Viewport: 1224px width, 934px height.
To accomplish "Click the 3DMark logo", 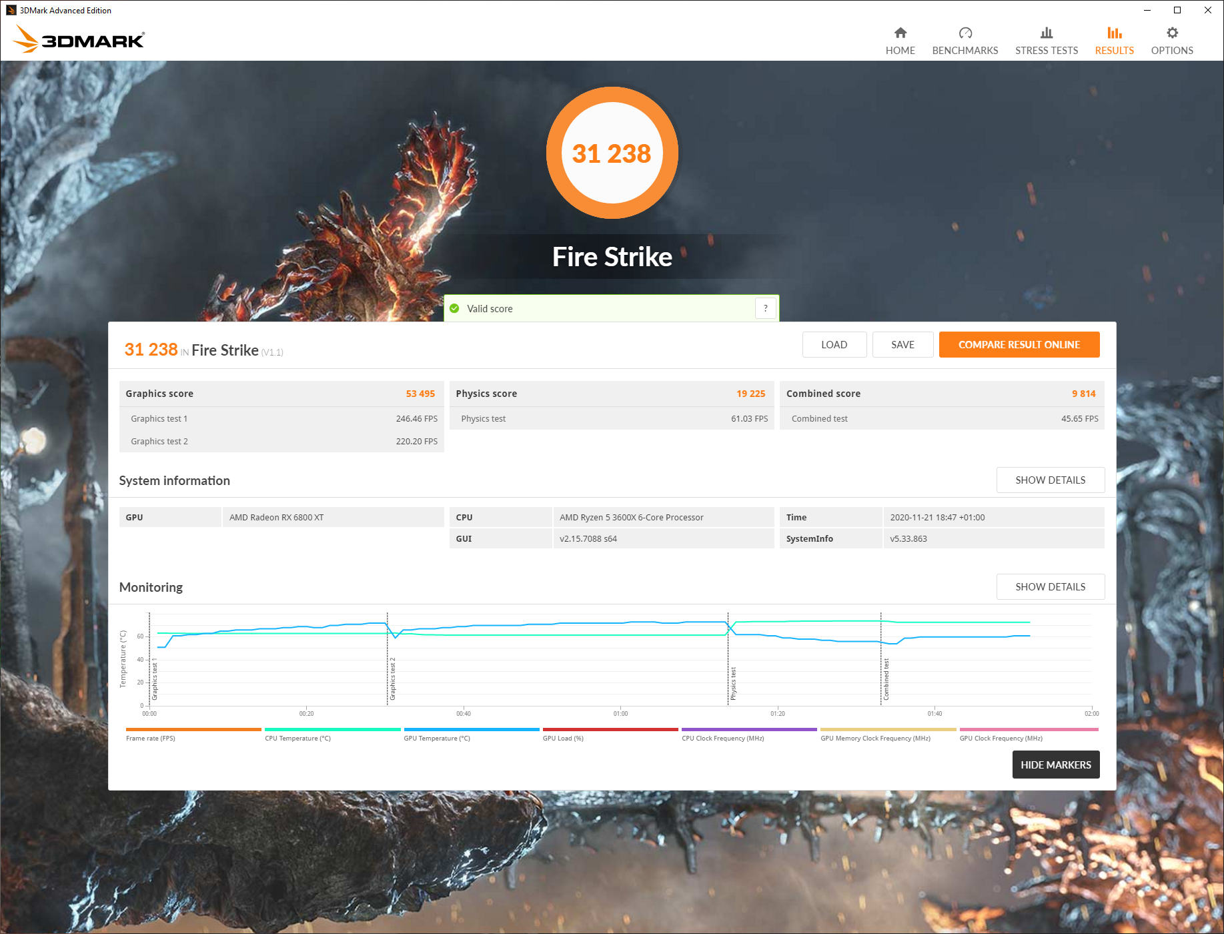I will point(79,39).
